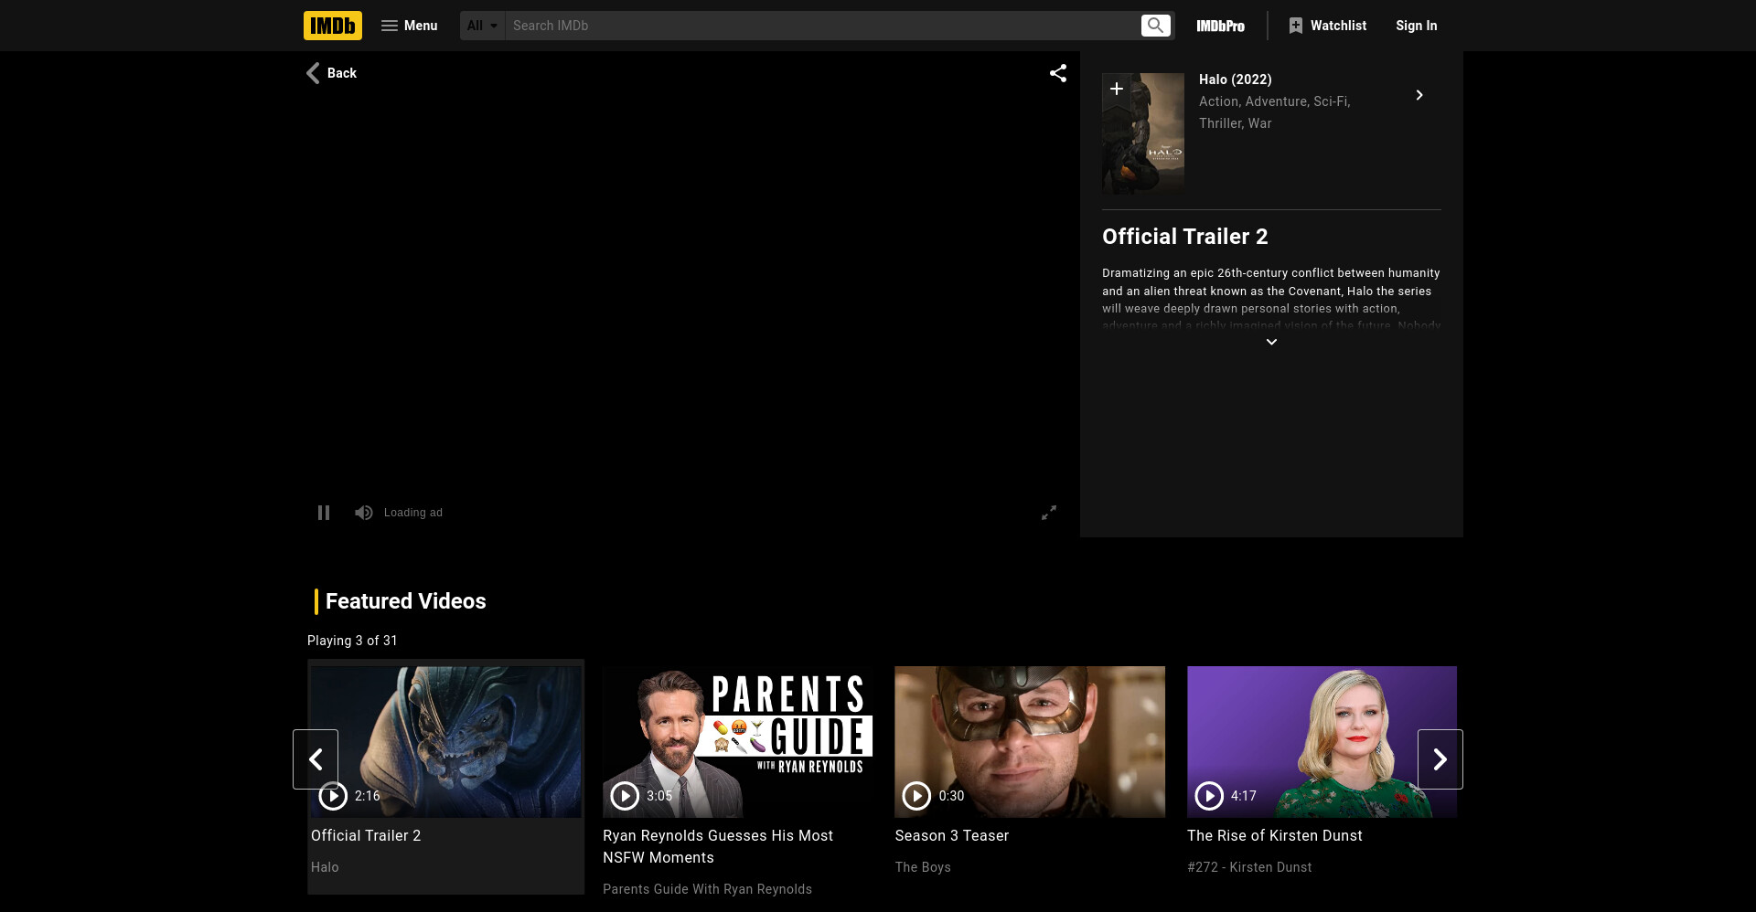This screenshot has width=1756, height=912.
Task: Click the 'Official Trailer 2' sidebar heading
Action: tap(1185, 237)
